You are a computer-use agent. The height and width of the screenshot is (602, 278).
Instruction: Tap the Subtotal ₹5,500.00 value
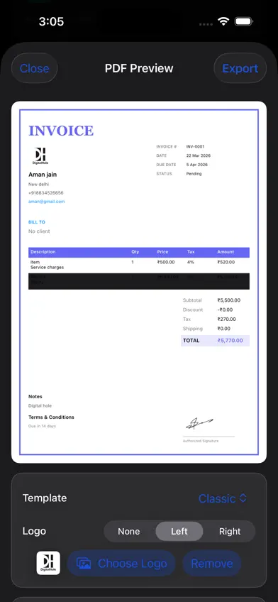(229, 300)
